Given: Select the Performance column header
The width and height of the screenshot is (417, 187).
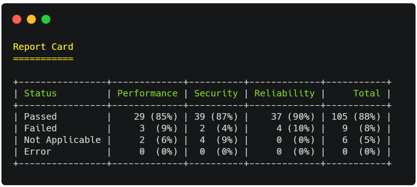Looking at the screenshot, I should point(147,93).
